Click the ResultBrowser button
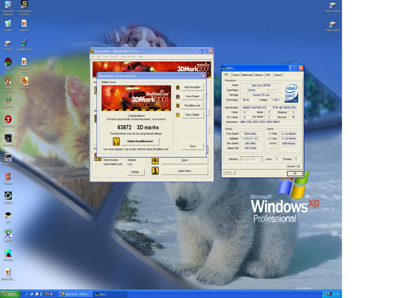Image resolution: width=397 pixels, height=298 pixels. click(x=192, y=106)
